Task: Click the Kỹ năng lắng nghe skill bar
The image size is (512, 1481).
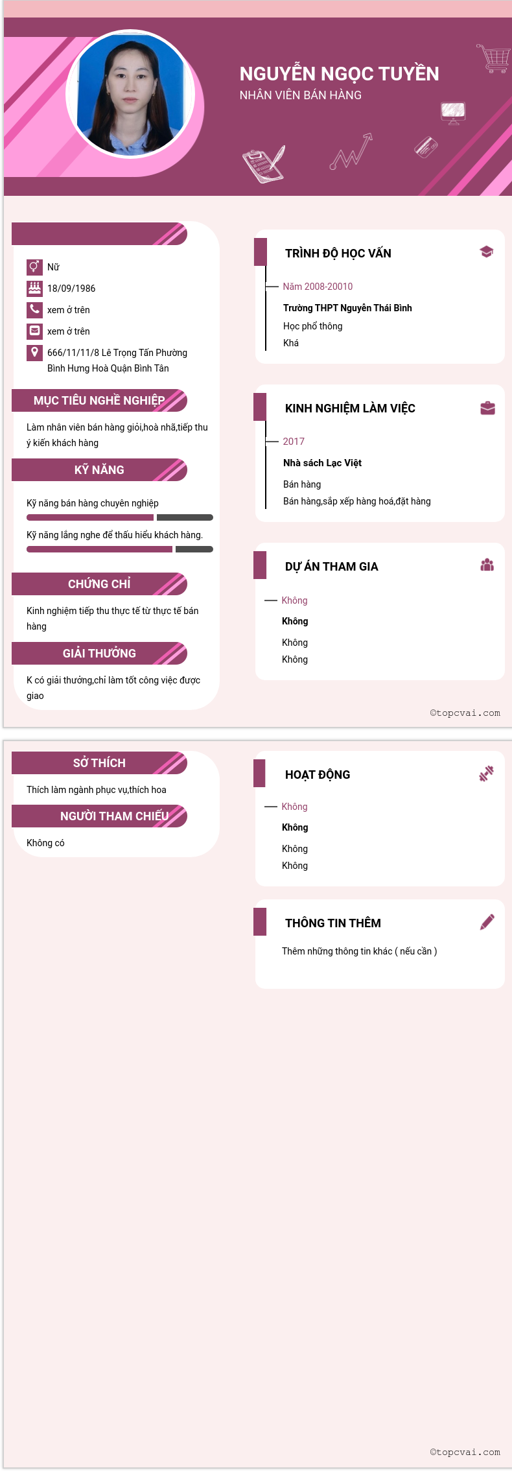Action: point(120,549)
